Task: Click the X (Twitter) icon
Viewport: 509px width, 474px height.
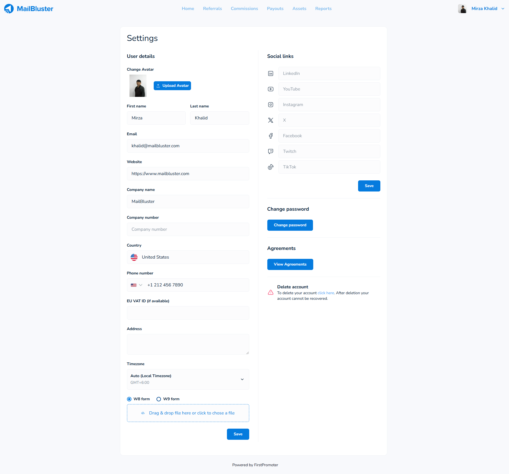Action: click(x=270, y=120)
